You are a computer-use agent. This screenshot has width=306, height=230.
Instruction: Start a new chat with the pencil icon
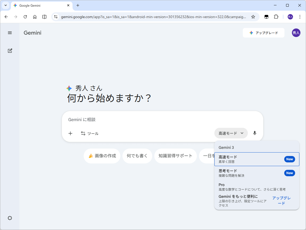tap(10, 51)
